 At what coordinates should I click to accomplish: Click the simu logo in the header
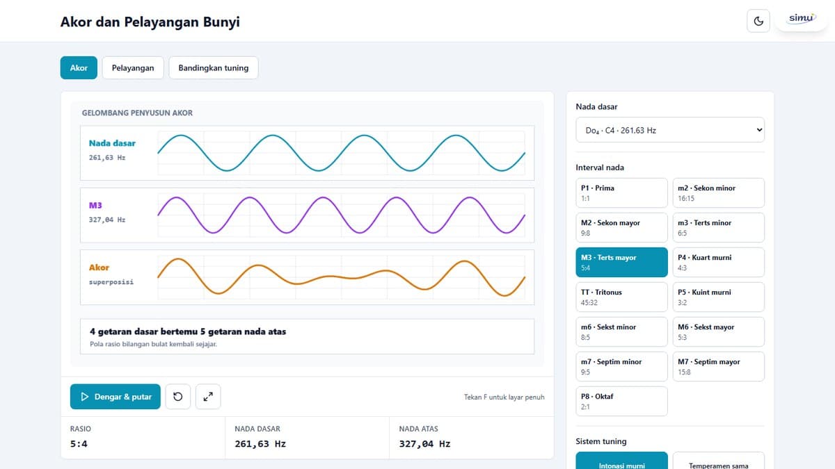[x=800, y=19]
